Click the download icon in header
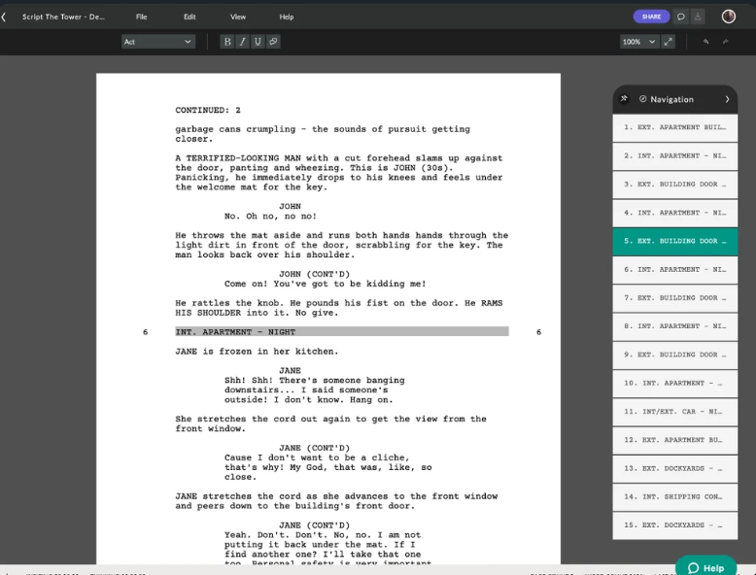This screenshot has width=756, height=575. [x=698, y=17]
